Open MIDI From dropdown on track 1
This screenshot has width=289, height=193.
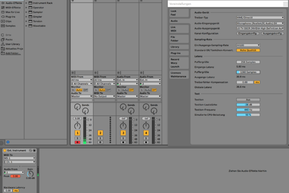pyautogui.click(x=82, y=80)
